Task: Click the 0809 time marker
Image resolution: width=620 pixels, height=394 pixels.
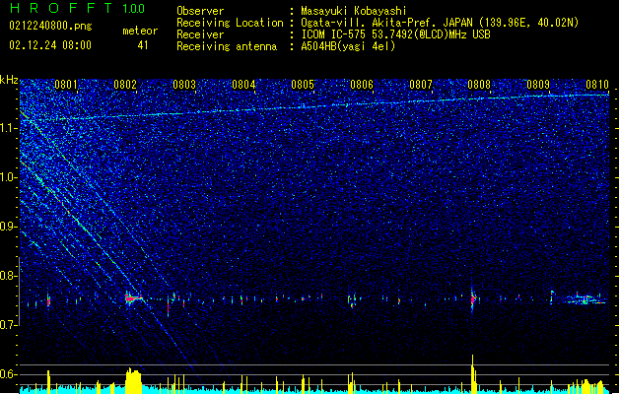Action: (x=538, y=85)
